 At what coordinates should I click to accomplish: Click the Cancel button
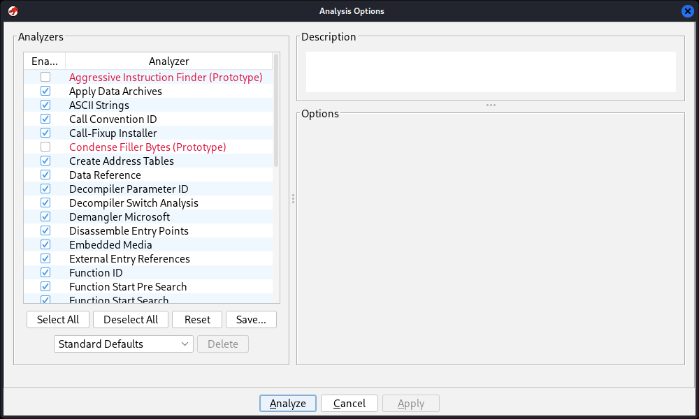pyautogui.click(x=349, y=404)
